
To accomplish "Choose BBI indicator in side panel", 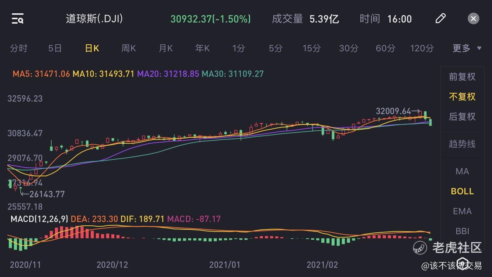I will tap(462, 231).
